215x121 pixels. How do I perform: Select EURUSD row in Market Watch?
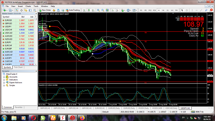pos(18,20)
